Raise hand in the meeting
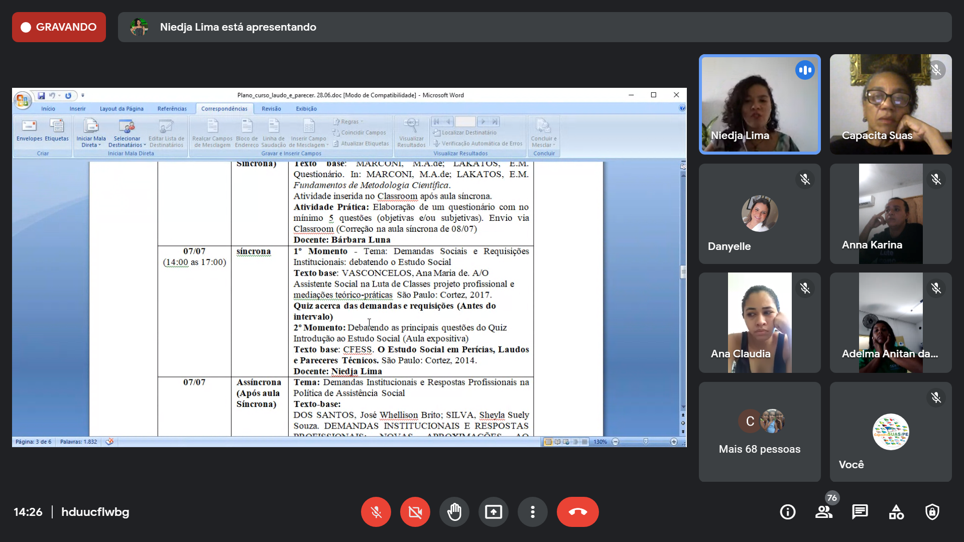Screen dimensions: 964x542 pyautogui.click(x=454, y=512)
